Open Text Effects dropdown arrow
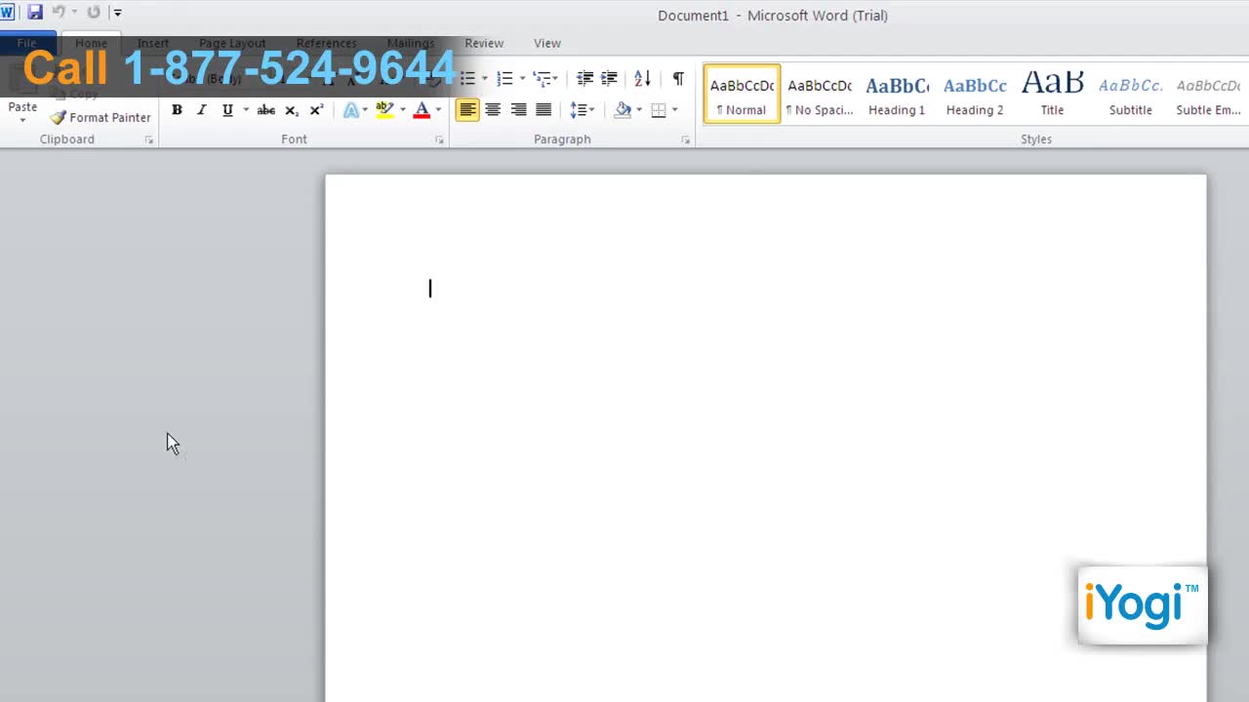The image size is (1249, 702). pos(366,110)
